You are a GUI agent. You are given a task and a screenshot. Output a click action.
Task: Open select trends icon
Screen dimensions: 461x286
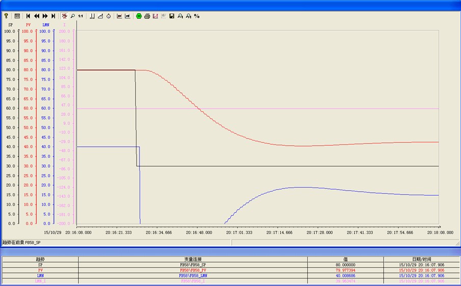[x=100, y=16]
